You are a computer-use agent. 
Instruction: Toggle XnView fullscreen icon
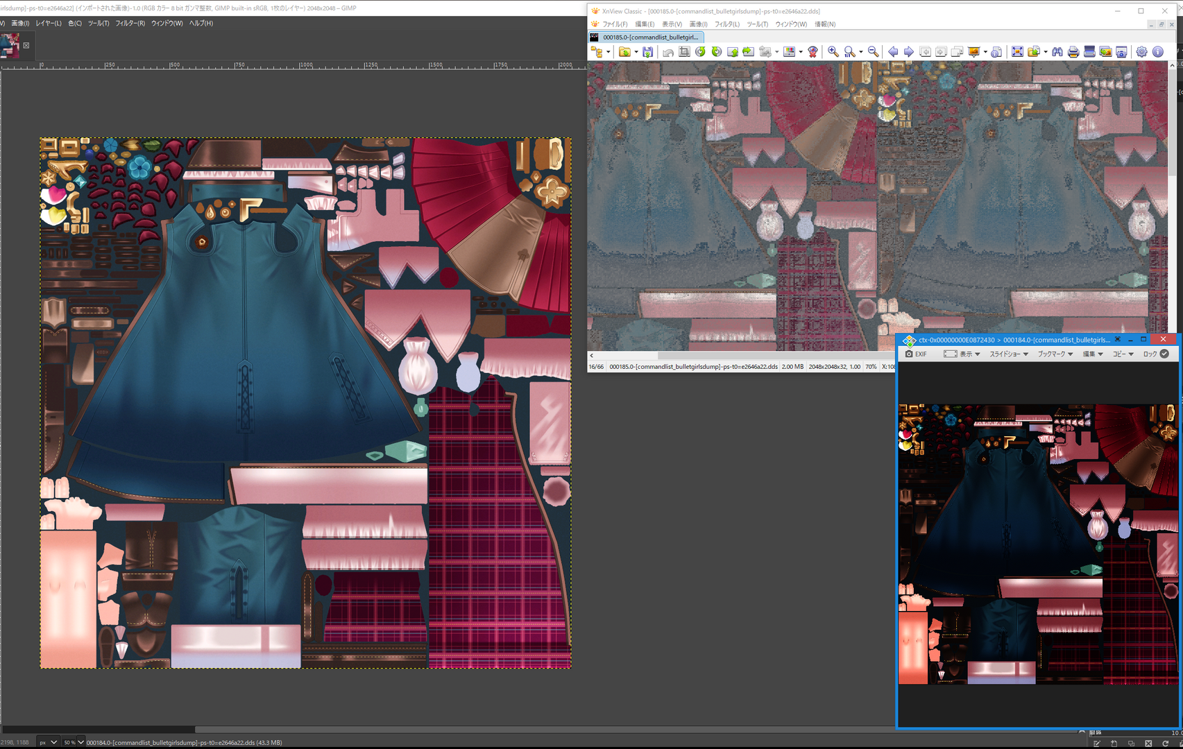(1017, 52)
